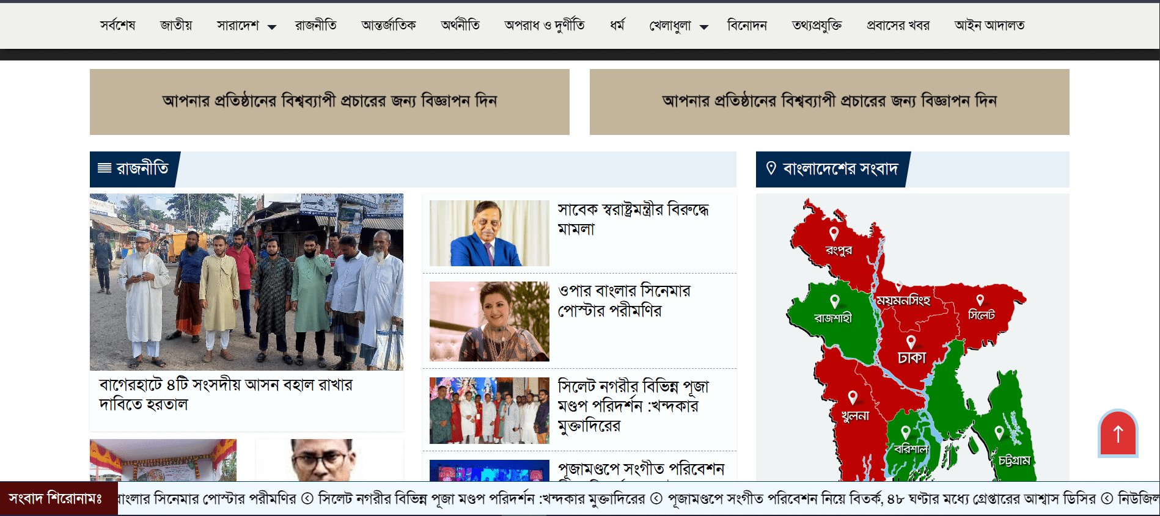
Task: Click the চট্টগ্রাম location pin on map
Action: (999, 433)
